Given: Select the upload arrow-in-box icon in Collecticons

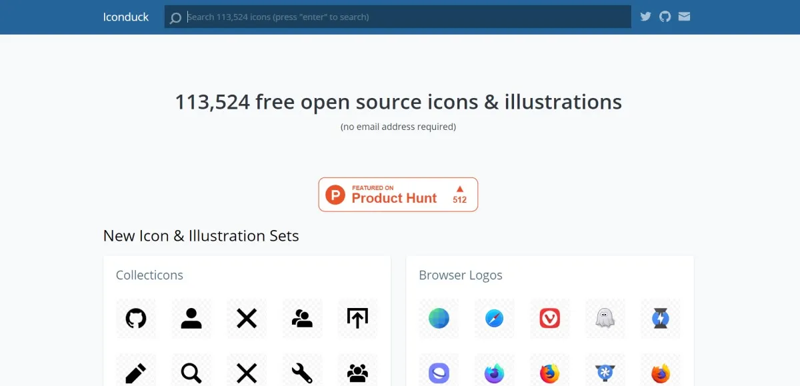Looking at the screenshot, I should [357, 319].
